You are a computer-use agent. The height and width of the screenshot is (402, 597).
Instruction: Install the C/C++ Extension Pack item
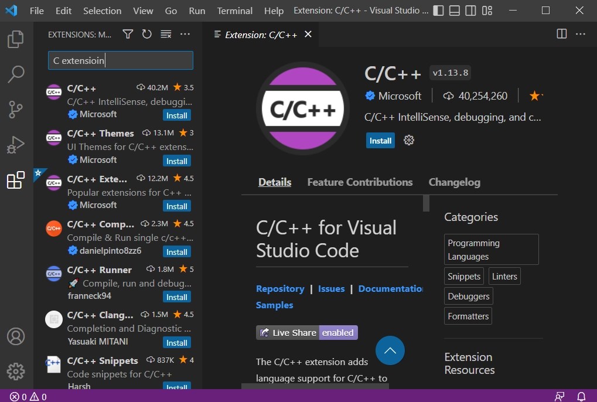[177, 206]
